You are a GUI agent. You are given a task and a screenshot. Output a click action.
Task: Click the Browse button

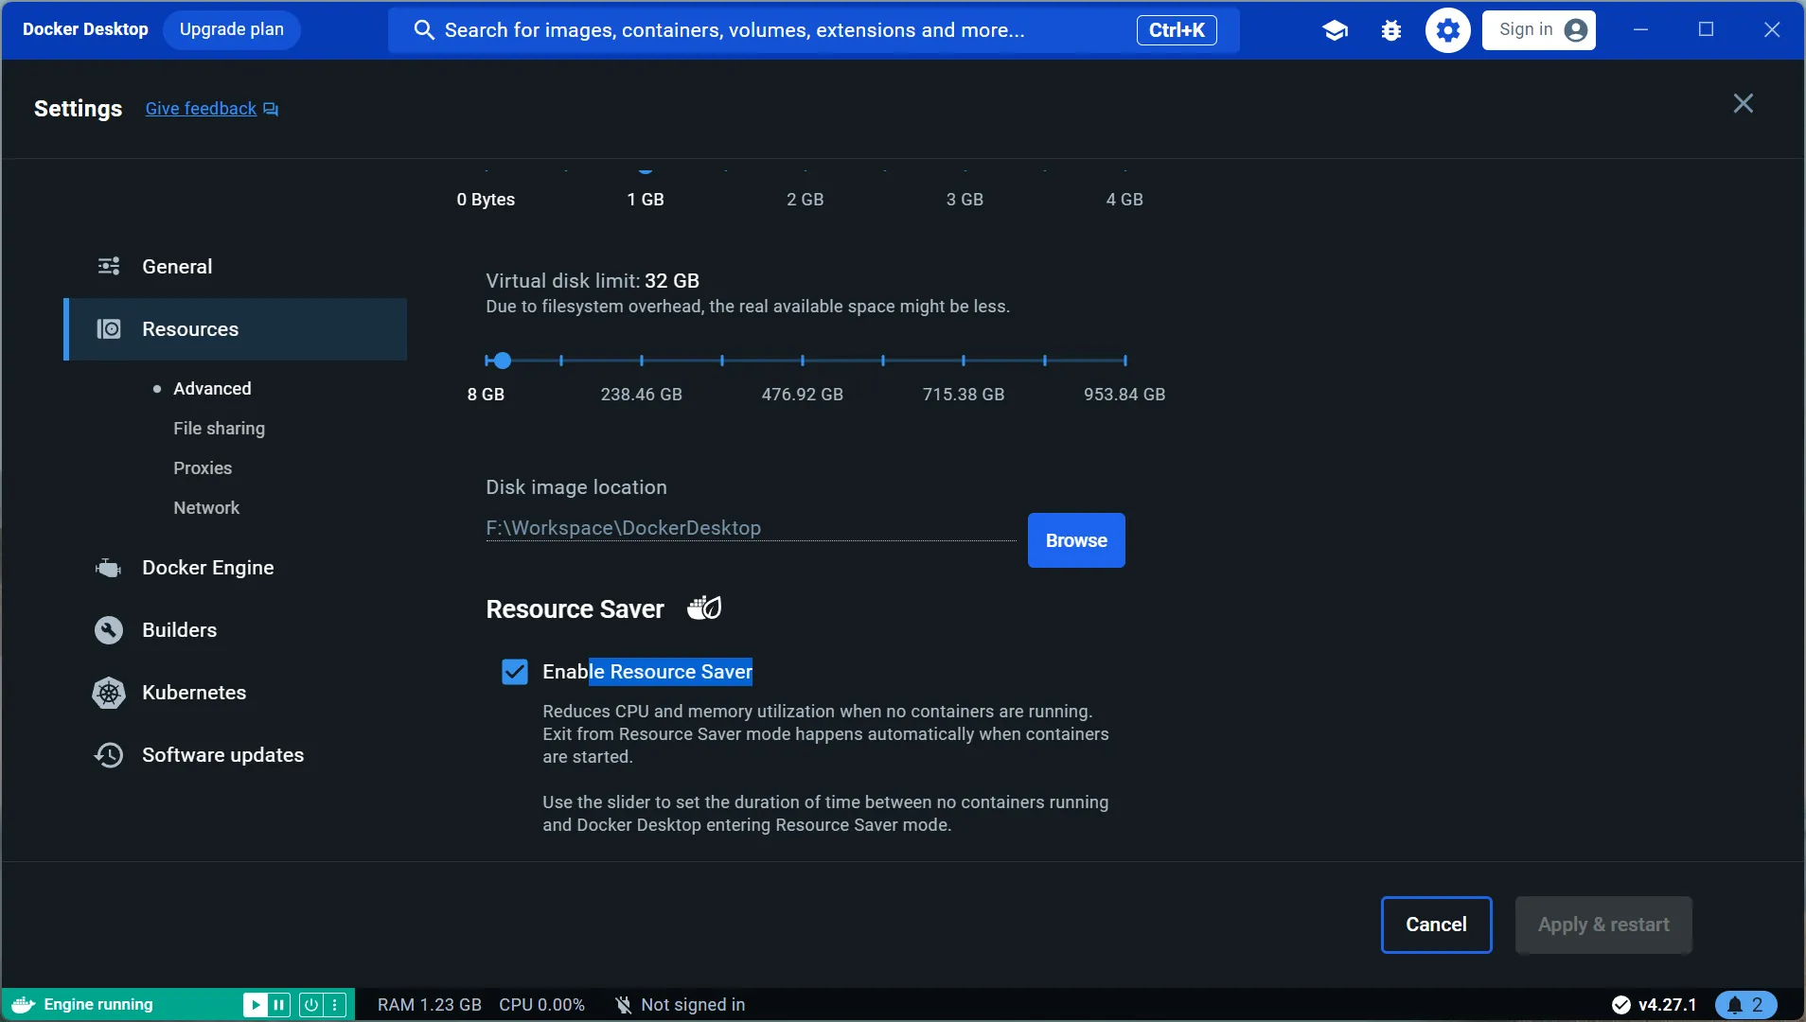[1076, 540]
